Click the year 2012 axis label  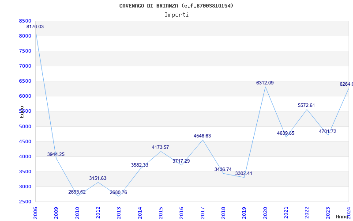[x=98, y=213]
